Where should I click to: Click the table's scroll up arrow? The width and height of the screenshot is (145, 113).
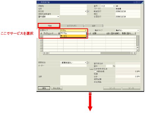point(137,47)
